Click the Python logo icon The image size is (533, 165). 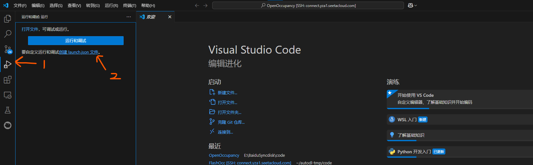click(392, 151)
